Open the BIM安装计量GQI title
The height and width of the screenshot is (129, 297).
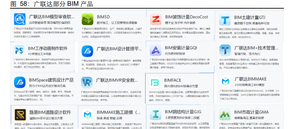[x=181, y=48]
